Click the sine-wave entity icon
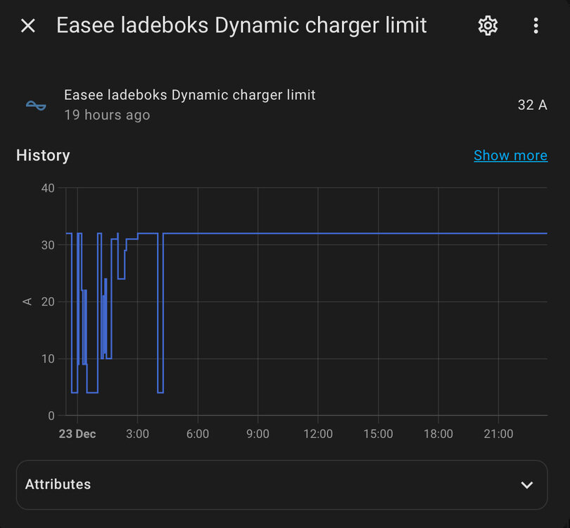 click(x=36, y=105)
